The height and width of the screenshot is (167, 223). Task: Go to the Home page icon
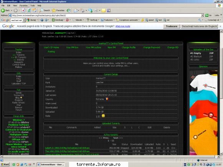coord(35,10)
